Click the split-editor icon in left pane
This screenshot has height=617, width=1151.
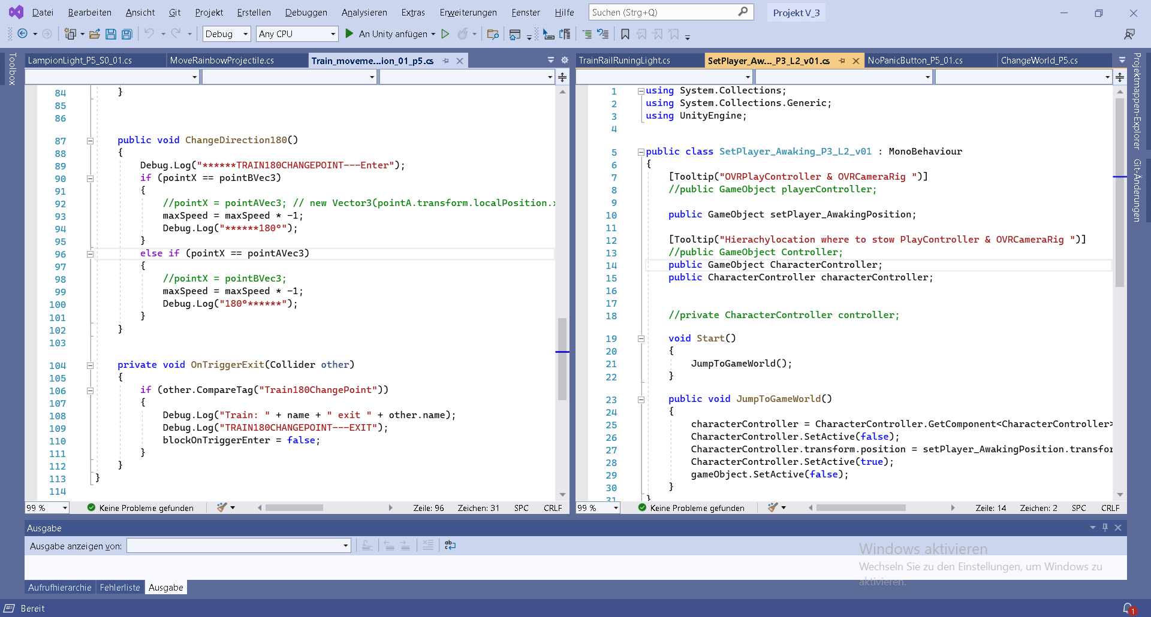point(562,77)
